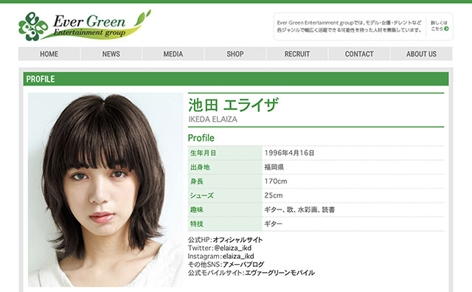Viewport: 472px width, 292px height.
Task: Click the green arrow icon in banner
Action: coord(446,29)
